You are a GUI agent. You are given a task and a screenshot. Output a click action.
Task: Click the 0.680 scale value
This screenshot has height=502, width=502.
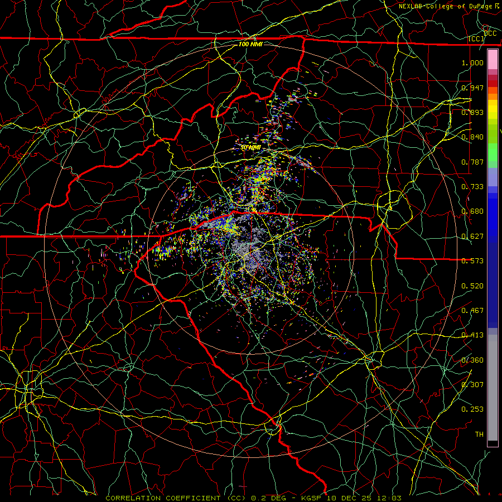tap(472, 211)
